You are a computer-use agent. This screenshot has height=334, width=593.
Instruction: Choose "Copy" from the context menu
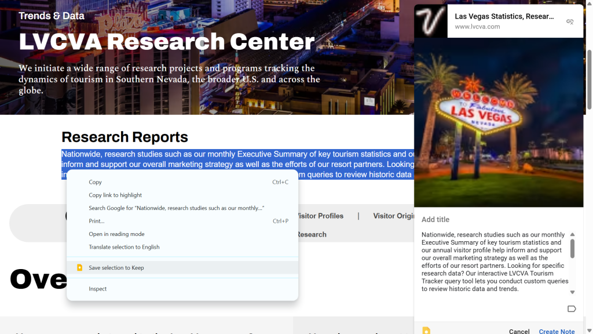(x=94, y=181)
